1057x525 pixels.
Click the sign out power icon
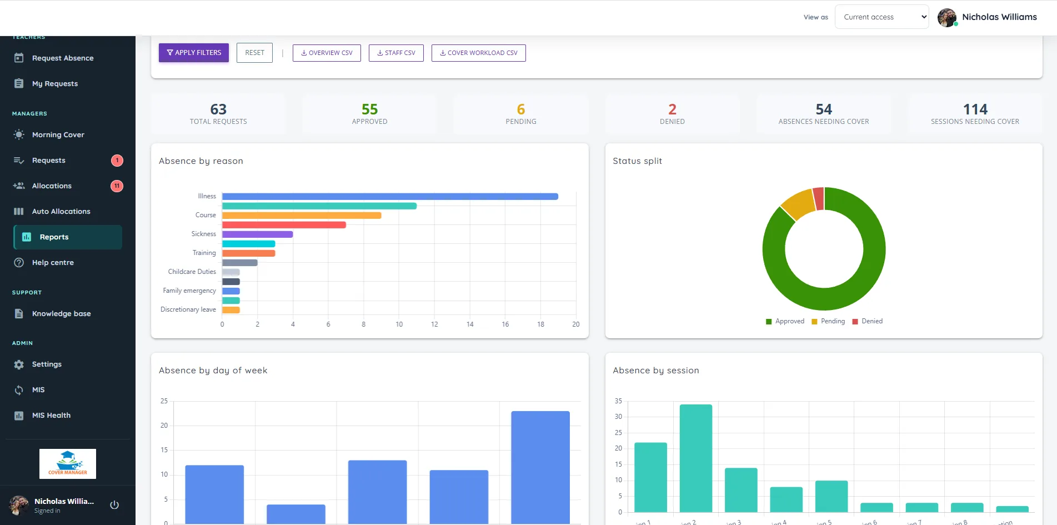click(x=114, y=505)
